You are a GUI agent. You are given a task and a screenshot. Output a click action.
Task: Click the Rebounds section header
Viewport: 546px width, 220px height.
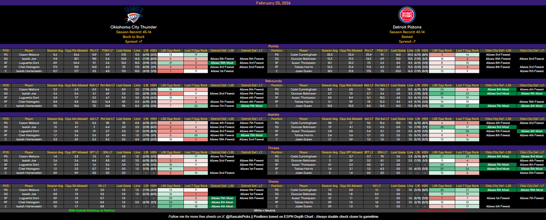pyautogui.click(x=273, y=81)
